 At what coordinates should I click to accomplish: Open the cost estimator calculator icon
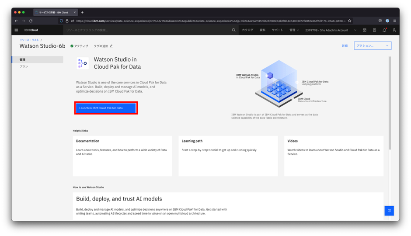tap(374, 30)
